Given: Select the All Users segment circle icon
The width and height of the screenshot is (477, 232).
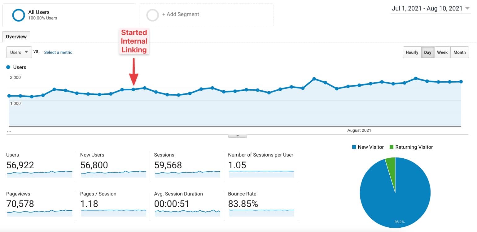Looking at the screenshot, I should pyautogui.click(x=19, y=15).
